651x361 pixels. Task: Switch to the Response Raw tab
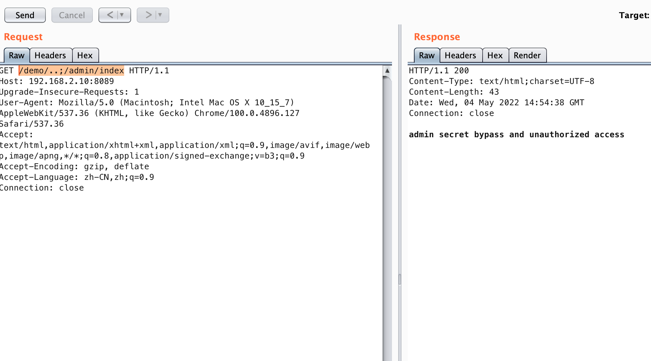427,55
